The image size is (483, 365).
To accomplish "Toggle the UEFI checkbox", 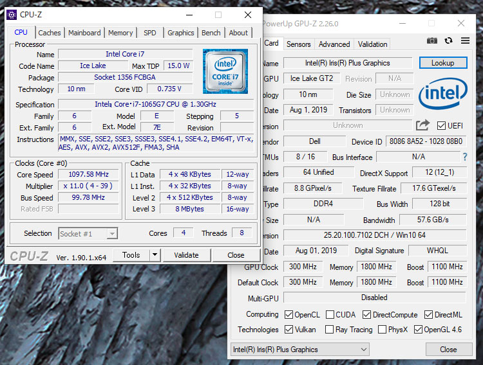I will (x=441, y=125).
